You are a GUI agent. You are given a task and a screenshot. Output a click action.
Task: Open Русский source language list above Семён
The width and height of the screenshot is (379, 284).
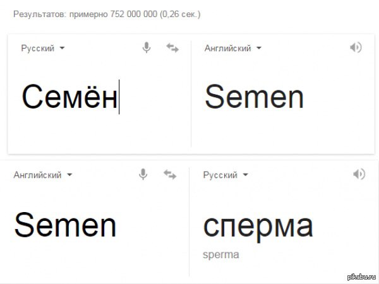pos(43,48)
